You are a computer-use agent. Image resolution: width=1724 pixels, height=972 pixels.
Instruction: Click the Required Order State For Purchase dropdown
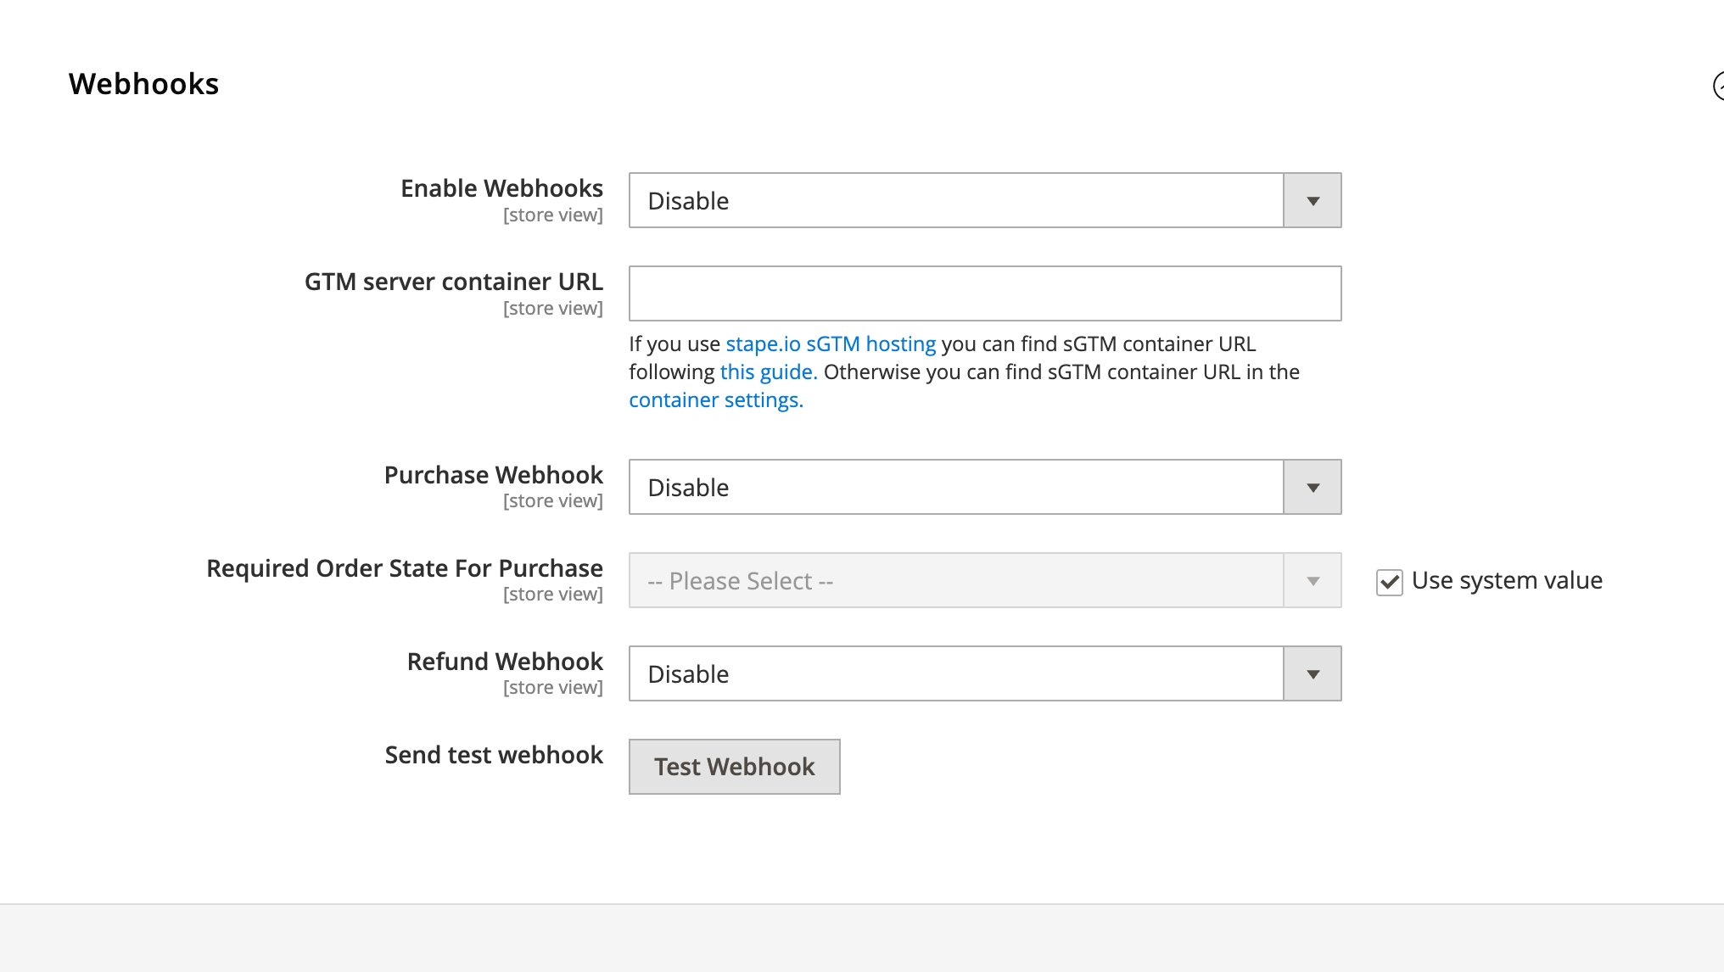click(x=984, y=580)
